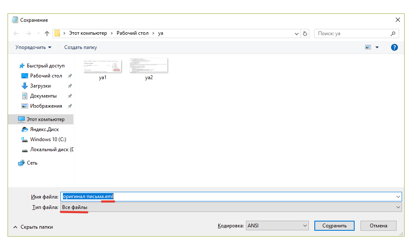This screenshot has width=418, height=250.
Task: Click Рабочий стол in the breadcrumb path
Action: click(132, 34)
